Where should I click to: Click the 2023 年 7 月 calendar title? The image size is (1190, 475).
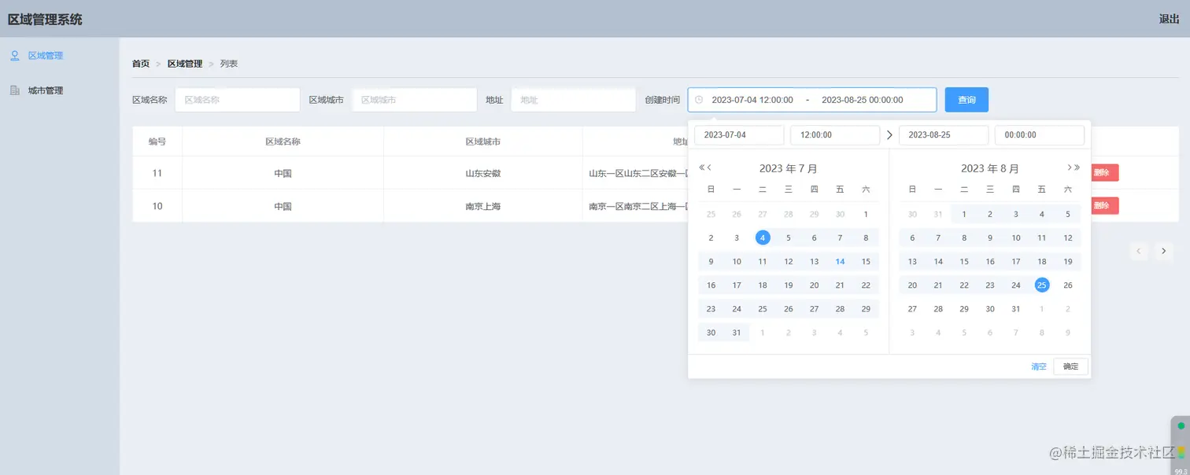pos(789,168)
